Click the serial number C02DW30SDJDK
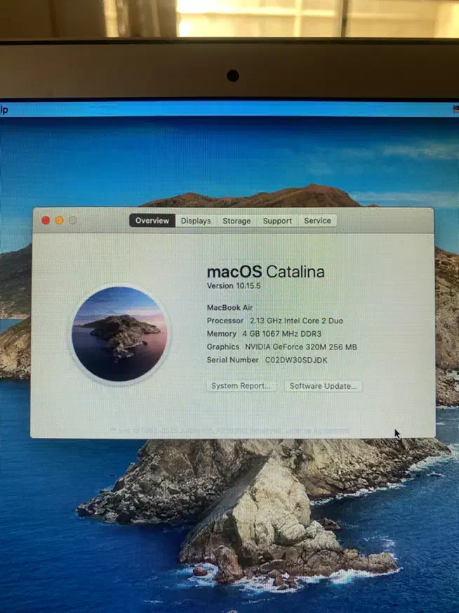 [x=296, y=360]
